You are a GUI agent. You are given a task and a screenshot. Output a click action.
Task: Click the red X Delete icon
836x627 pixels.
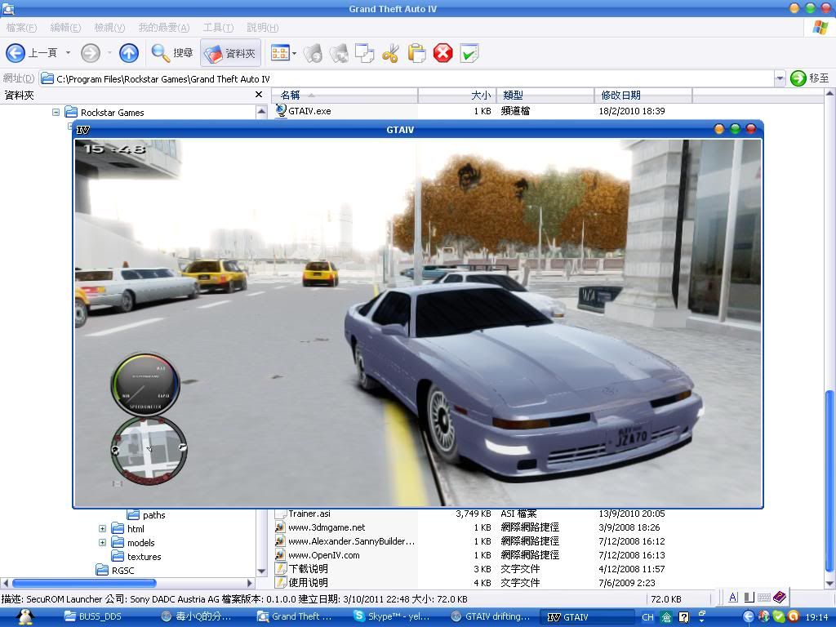tap(442, 54)
